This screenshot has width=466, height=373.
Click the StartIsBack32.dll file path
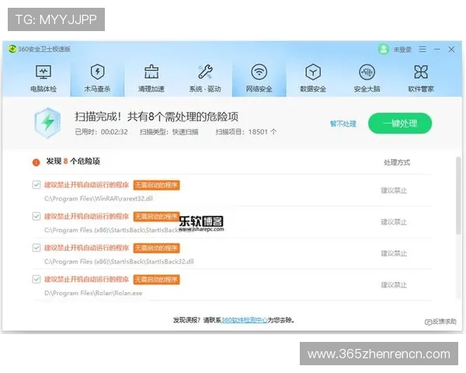point(119,262)
